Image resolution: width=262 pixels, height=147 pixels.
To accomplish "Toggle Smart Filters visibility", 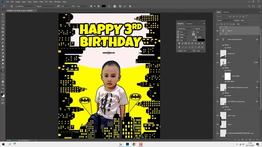I will [223, 76].
